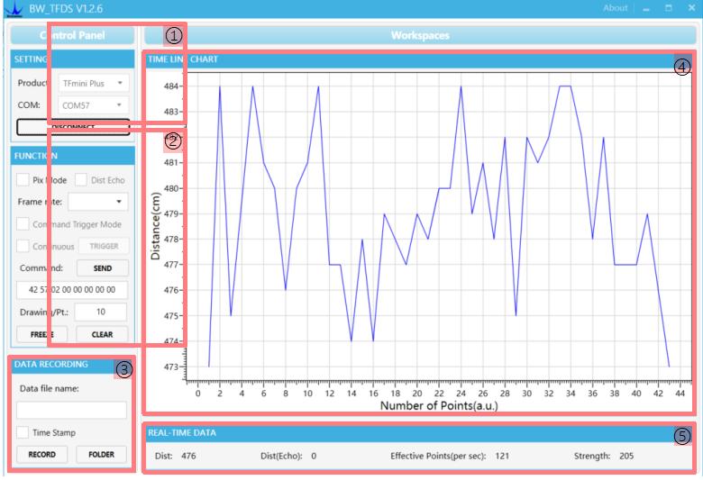Screen dimensions: 703x480
Task: Click the Data file name input field
Action: pyautogui.click(x=72, y=410)
